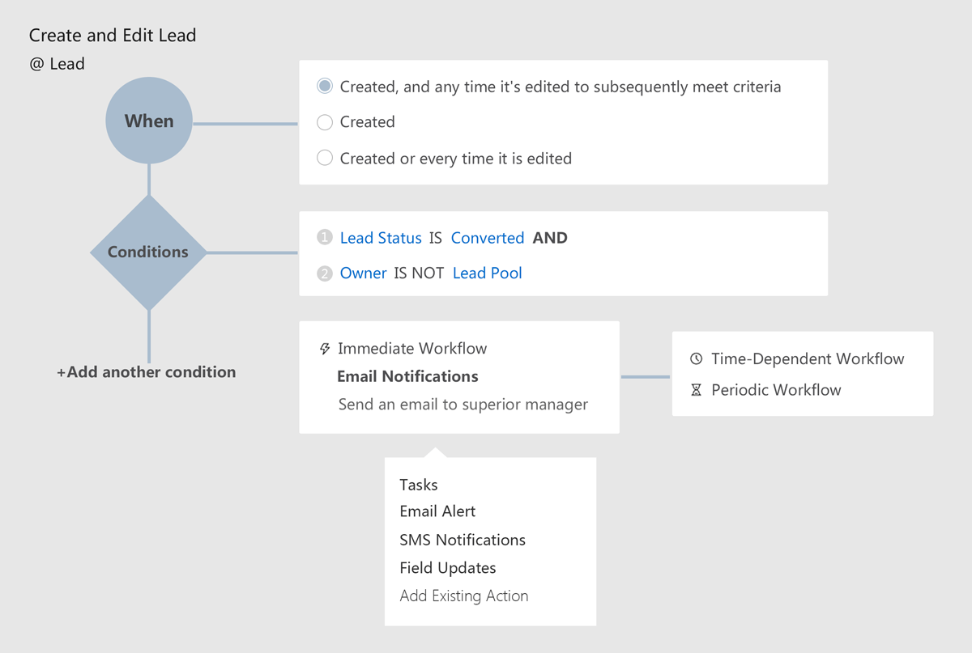This screenshot has width=972, height=653.
Task: Change the Converted condition value
Action: (488, 238)
